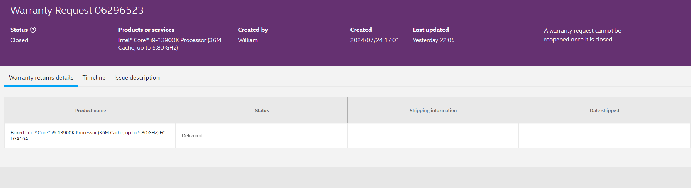This screenshot has width=691, height=188.
Task: Click the Delivered status cell
Action: click(x=192, y=136)
